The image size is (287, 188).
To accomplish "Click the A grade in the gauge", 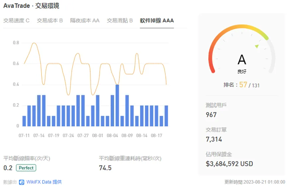I will point(242,59).
